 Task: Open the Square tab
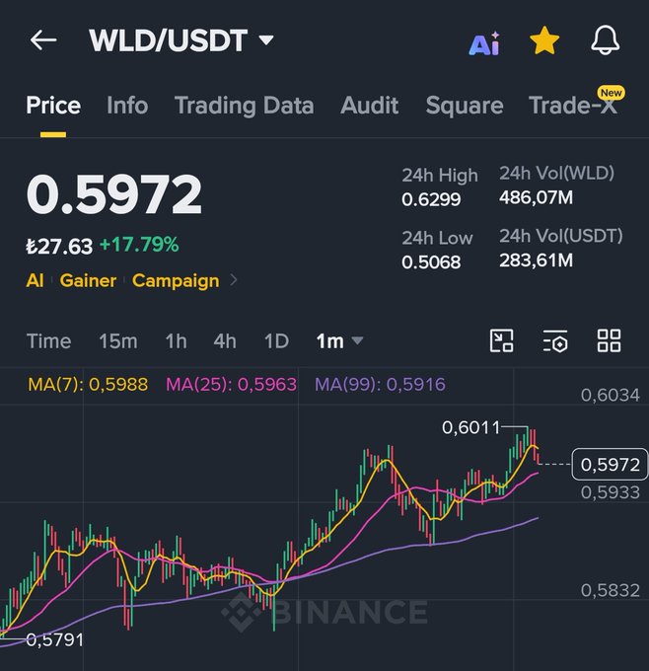click(465, 106)
